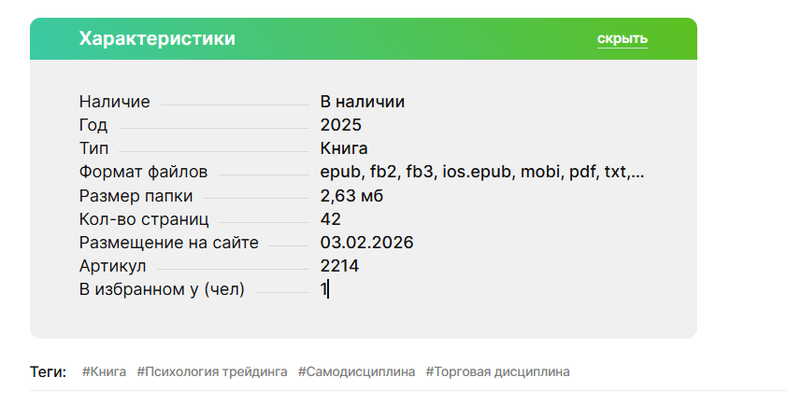Follow the #Торговая дисциплина tag

coord(497,371)
